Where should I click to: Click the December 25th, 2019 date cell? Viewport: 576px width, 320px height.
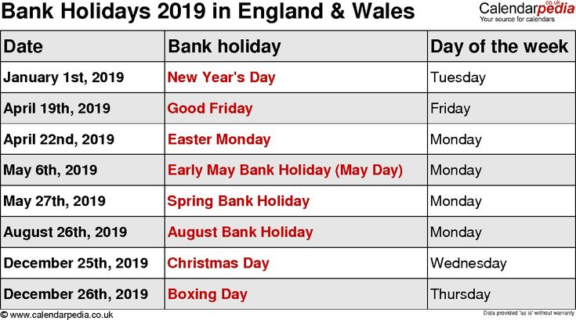click(x=75, y=264)
